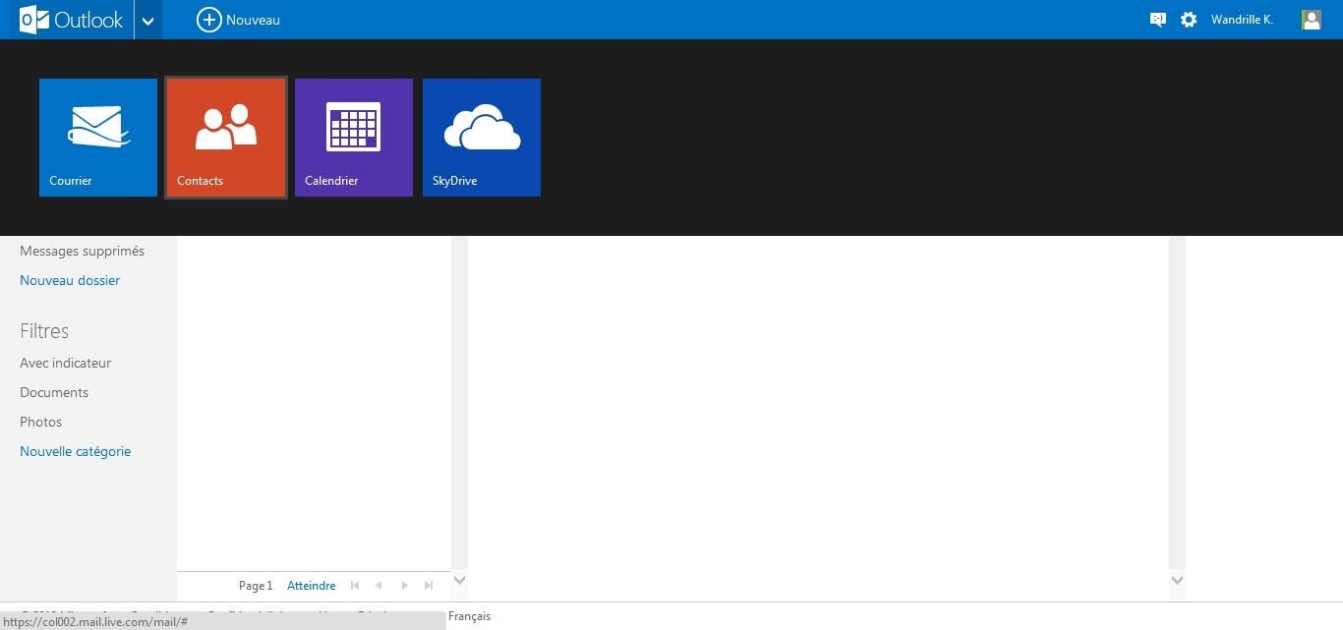Add a Nouvelle catégorie
Screen dimensions: 1343x630
click(x=75, y=451)
